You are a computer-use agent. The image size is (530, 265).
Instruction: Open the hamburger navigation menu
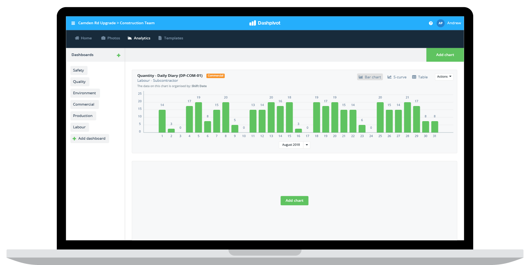(73, 23)
